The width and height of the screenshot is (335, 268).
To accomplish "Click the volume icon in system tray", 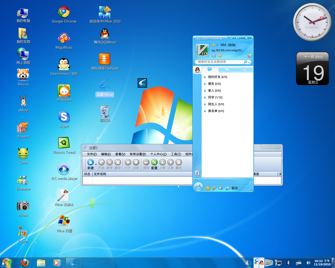I will pos(308,263).
